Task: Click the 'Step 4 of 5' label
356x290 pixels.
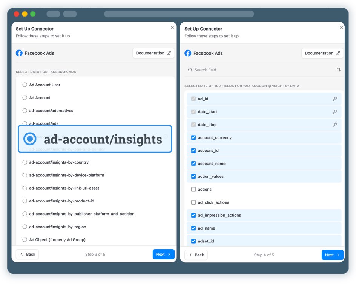Action: coord(264,255)
